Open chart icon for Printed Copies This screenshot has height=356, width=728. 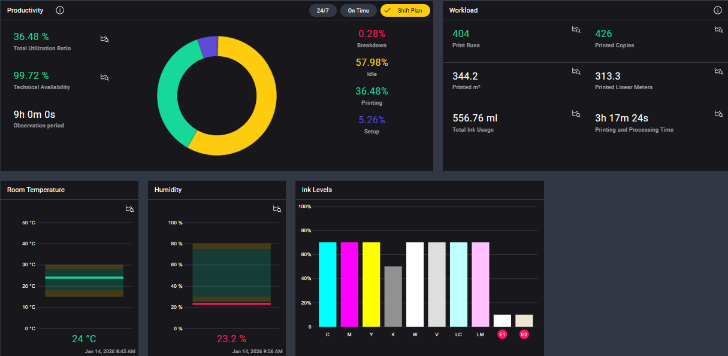(718, 29)
